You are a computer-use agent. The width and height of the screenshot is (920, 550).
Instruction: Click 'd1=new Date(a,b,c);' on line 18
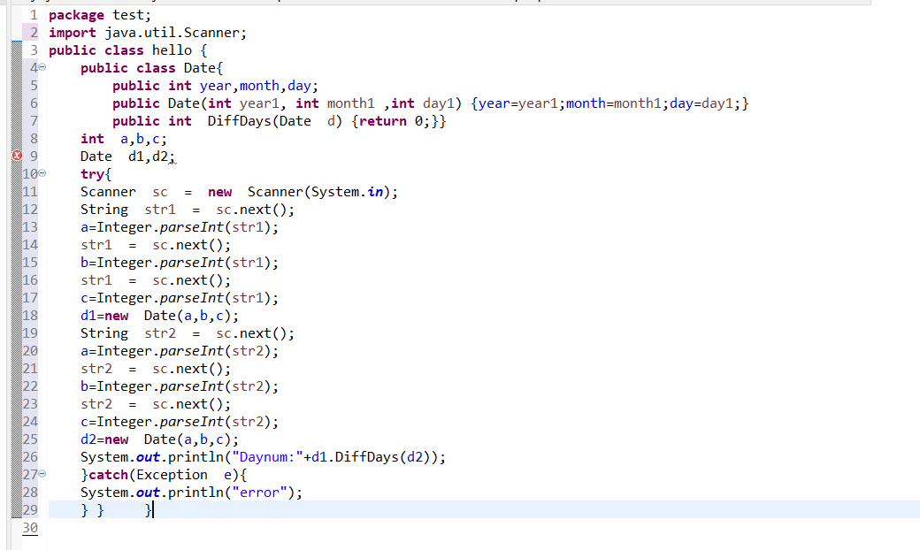(159, 316)
